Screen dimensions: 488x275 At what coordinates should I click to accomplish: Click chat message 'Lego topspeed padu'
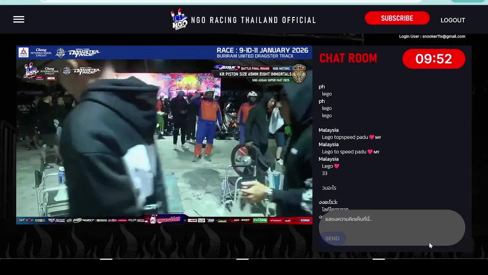click(351, 137)
